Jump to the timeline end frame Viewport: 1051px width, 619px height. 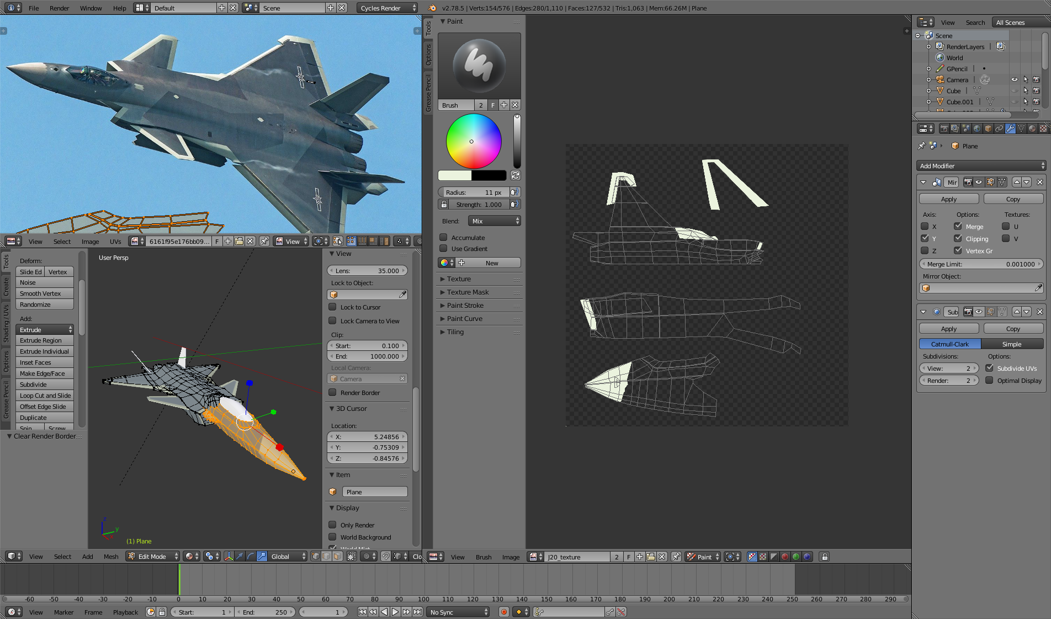click(418, 612)
